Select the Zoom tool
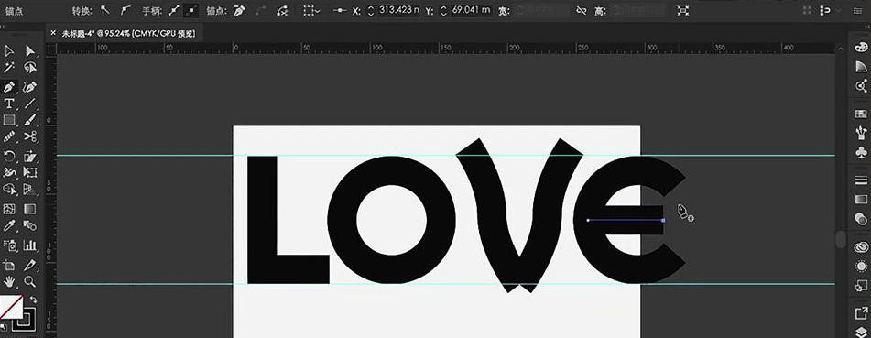 pyautogui.click(x=30, y=281)
